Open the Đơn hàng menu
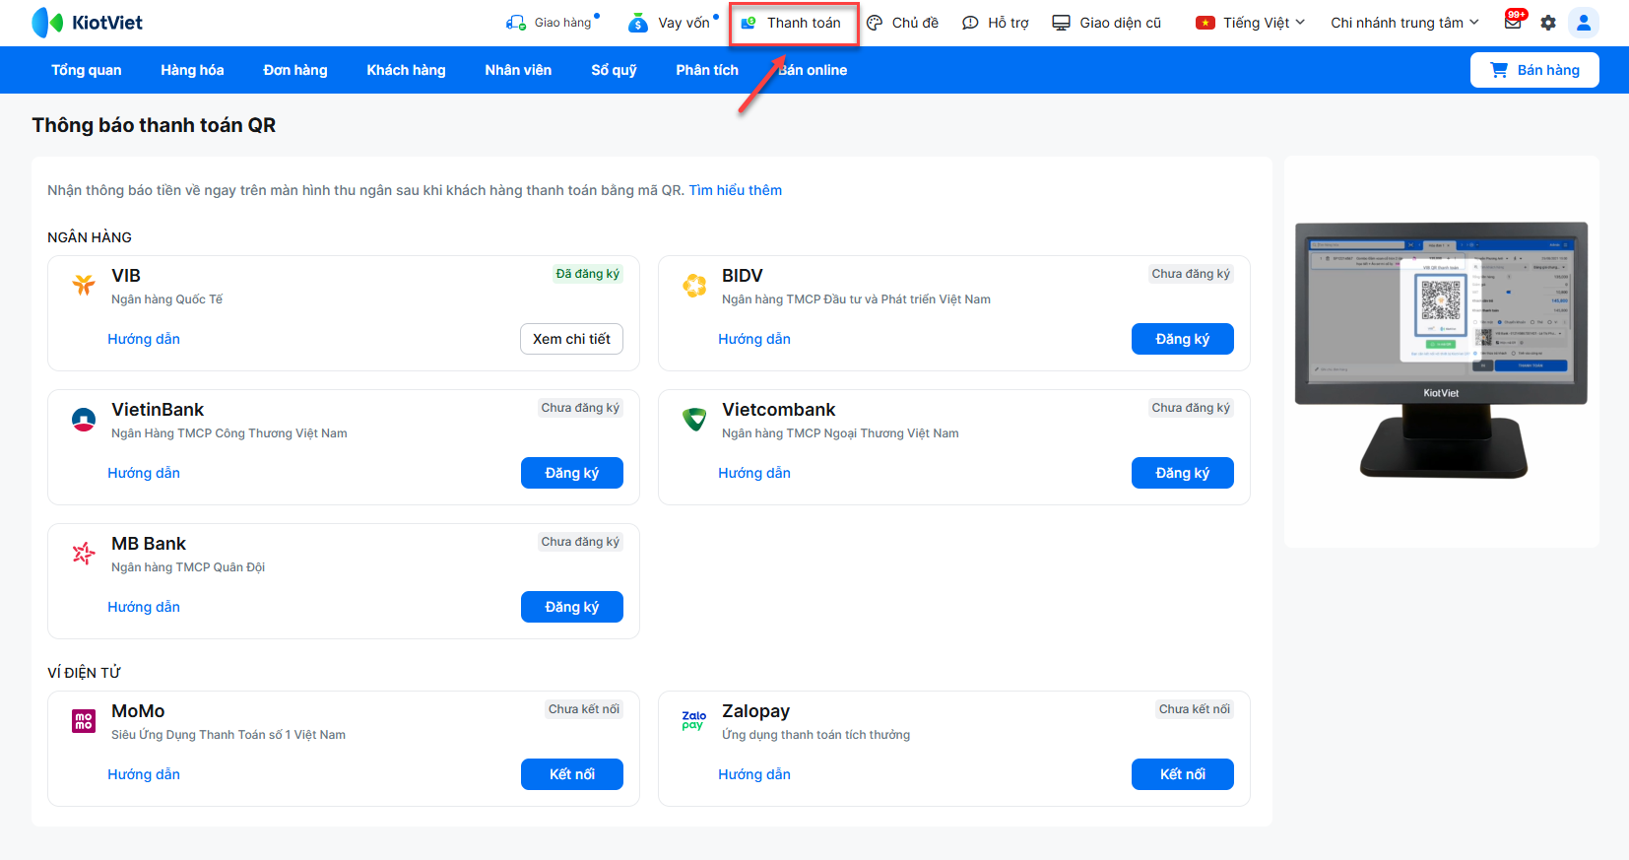Viewport: 1629px width, 860px height. 295,70
